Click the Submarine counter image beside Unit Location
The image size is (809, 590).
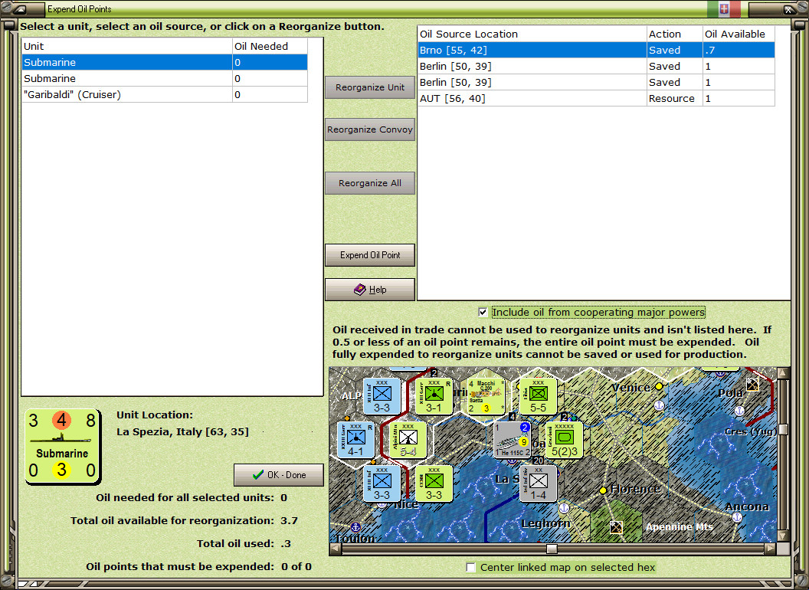(62, 447)
